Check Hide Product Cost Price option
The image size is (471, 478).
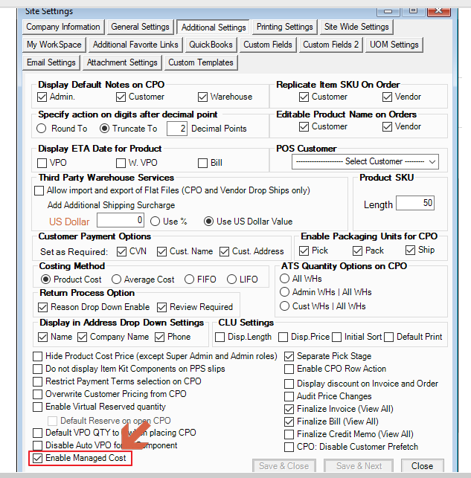pyautogui.click(x=38, y=356)
